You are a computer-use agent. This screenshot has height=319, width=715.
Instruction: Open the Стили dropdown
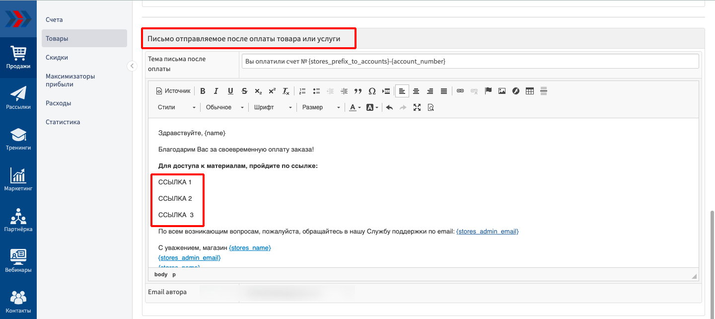176,107
